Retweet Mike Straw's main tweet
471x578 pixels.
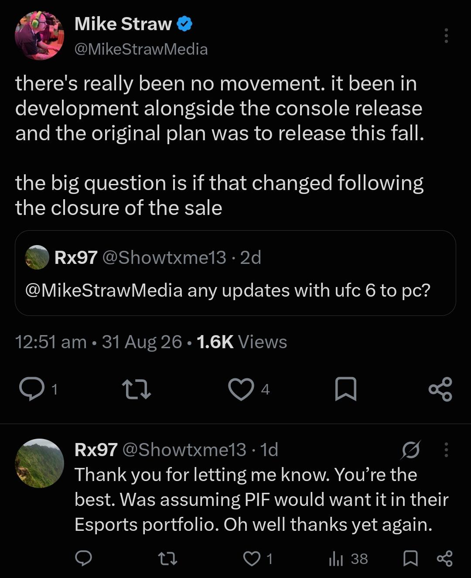tap(137, 389)
